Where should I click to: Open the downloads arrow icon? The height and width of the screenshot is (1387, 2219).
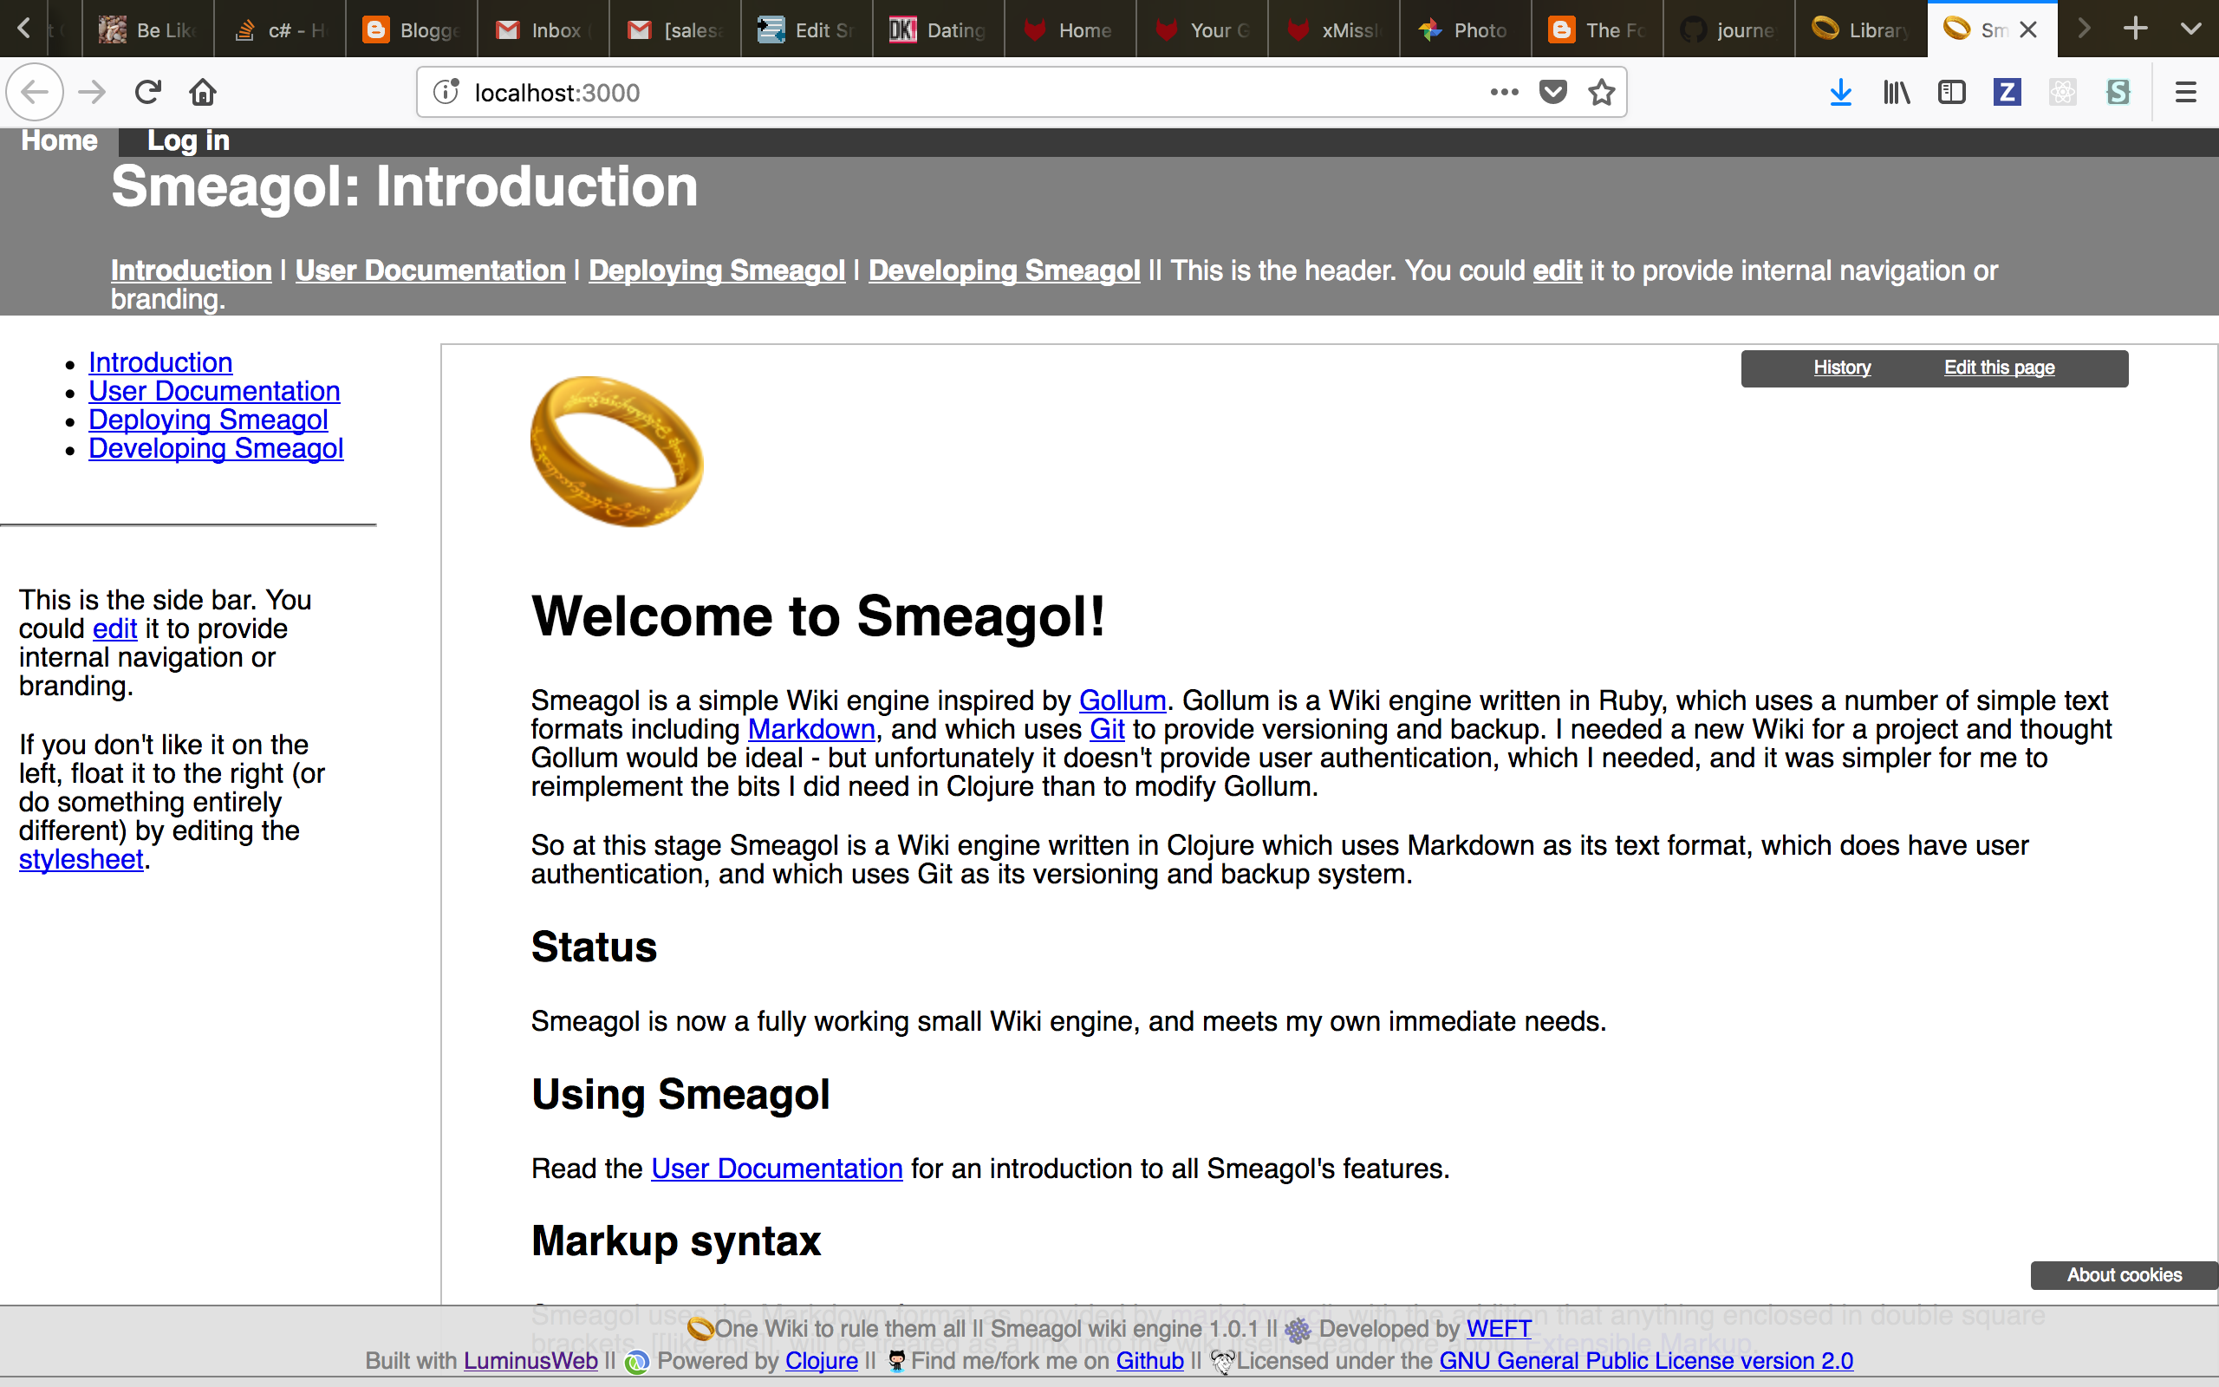point(1840,92)
